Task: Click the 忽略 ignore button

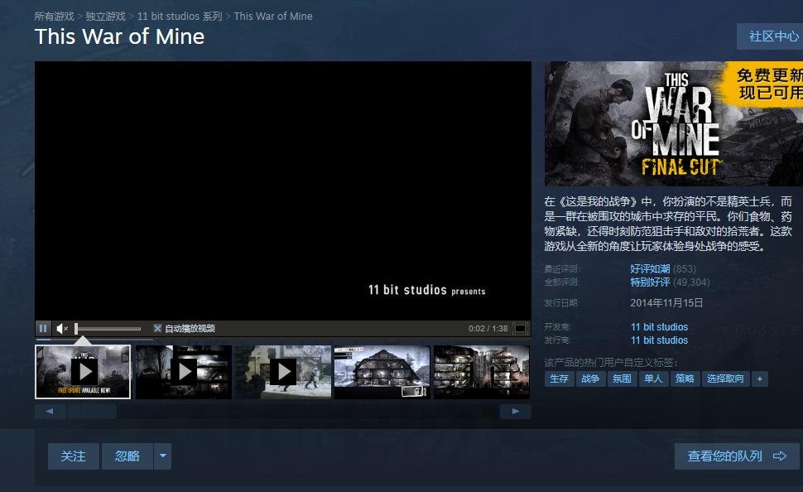Action: tap(127, 456)
